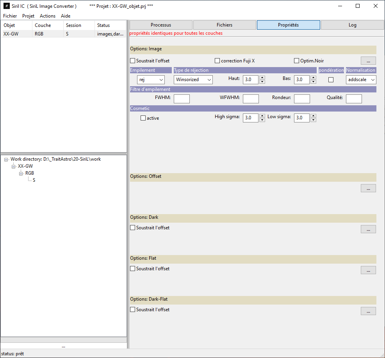Viewport: 385px width, 358px height.
Task: Click the browse button in Options: Dark-Flat
Action: (368, 311)
